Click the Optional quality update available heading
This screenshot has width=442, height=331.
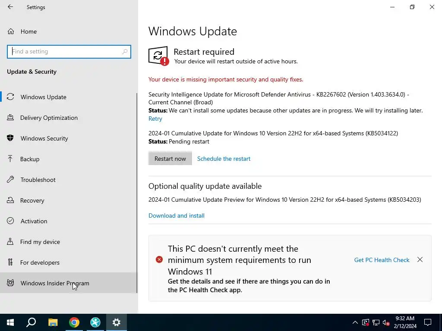(x=205, y=186)
